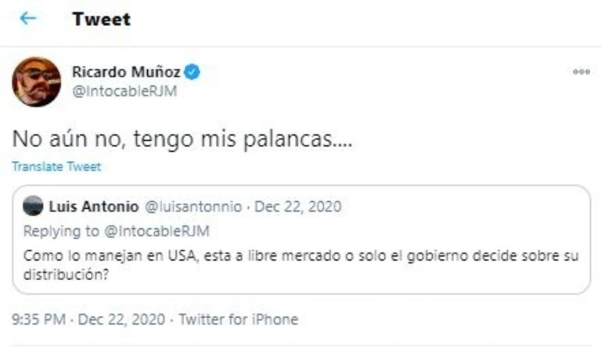Viewport: 601px width, 348px height.
Task: Click the @luisantonnio handle
Action: pos(193,207)
